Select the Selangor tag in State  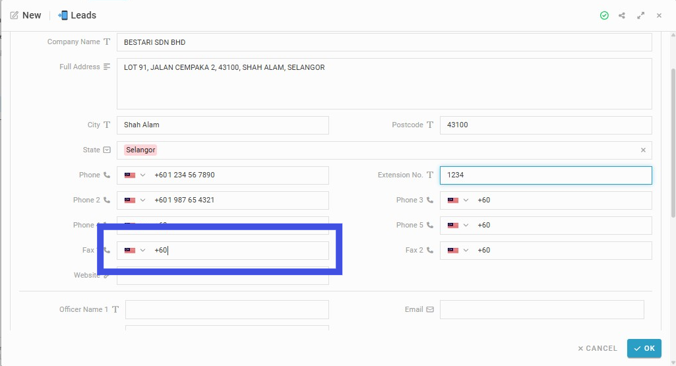point(140,150)
